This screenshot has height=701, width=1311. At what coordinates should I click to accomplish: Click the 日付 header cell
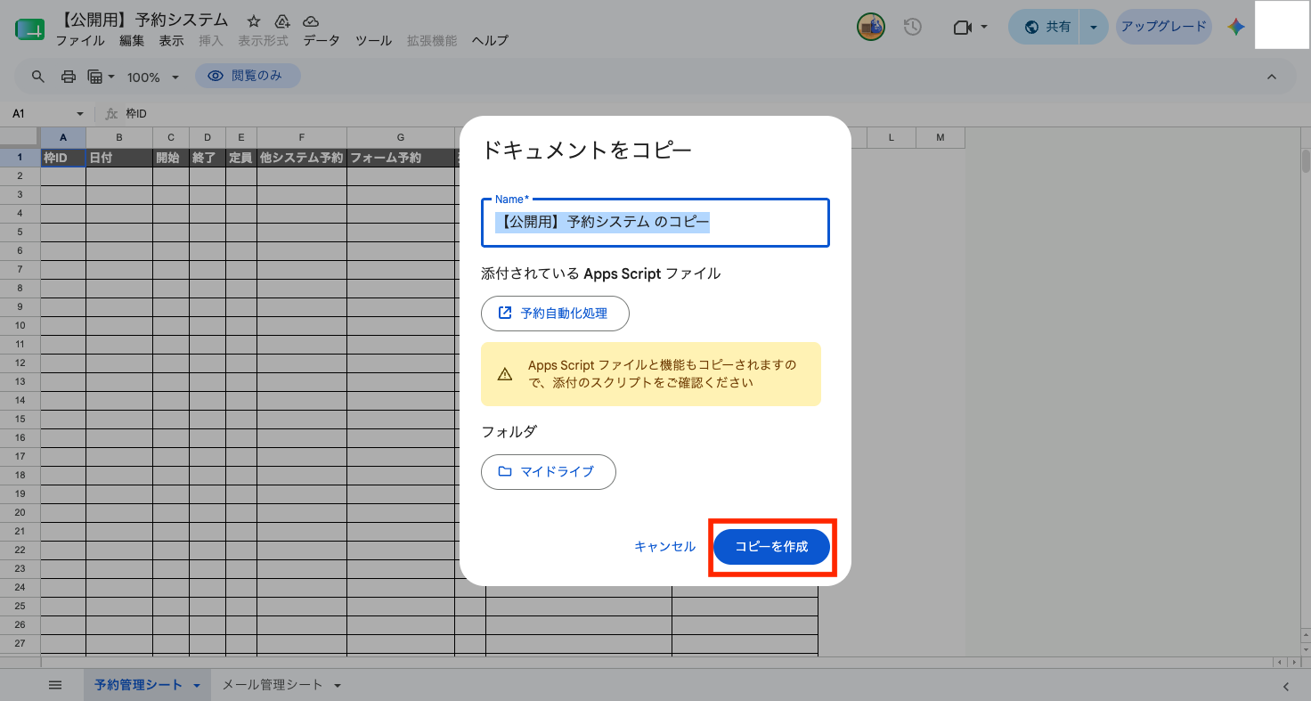(x=119, y=158)
